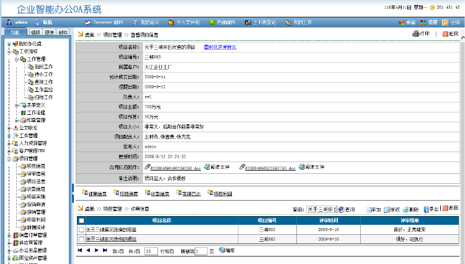Click the 联机 online status icon

point(37,22)
